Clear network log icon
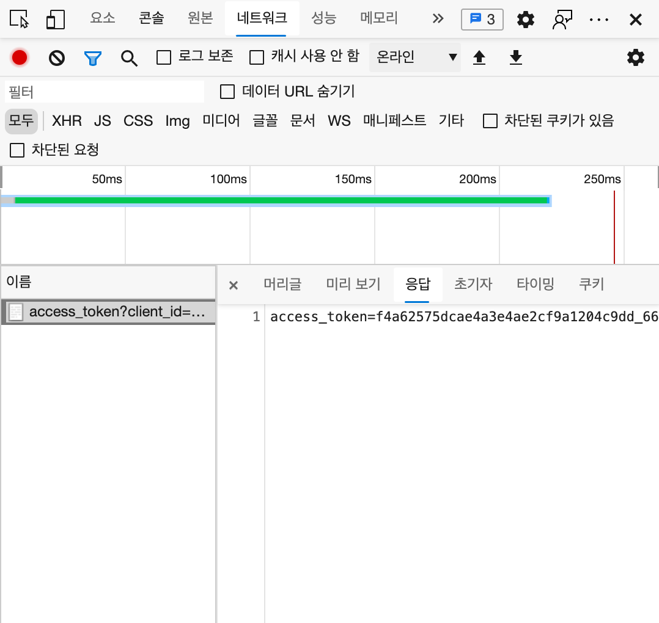 pos(57,58)
